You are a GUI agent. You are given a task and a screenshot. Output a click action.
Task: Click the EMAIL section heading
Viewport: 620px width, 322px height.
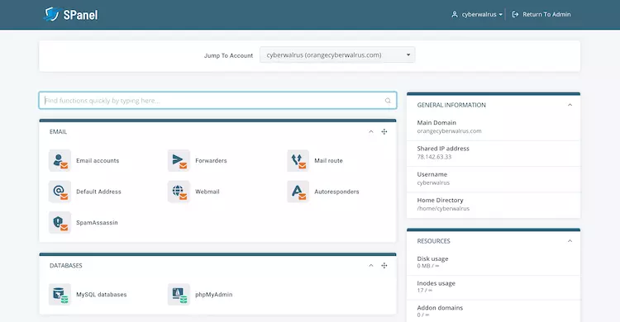(x=58, y=131)
